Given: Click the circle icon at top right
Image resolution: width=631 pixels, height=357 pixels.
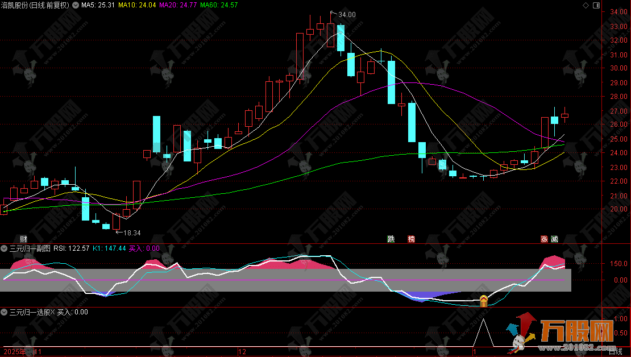Looking at the screenshot, I should pyautogui.click(x=595, y=5).
